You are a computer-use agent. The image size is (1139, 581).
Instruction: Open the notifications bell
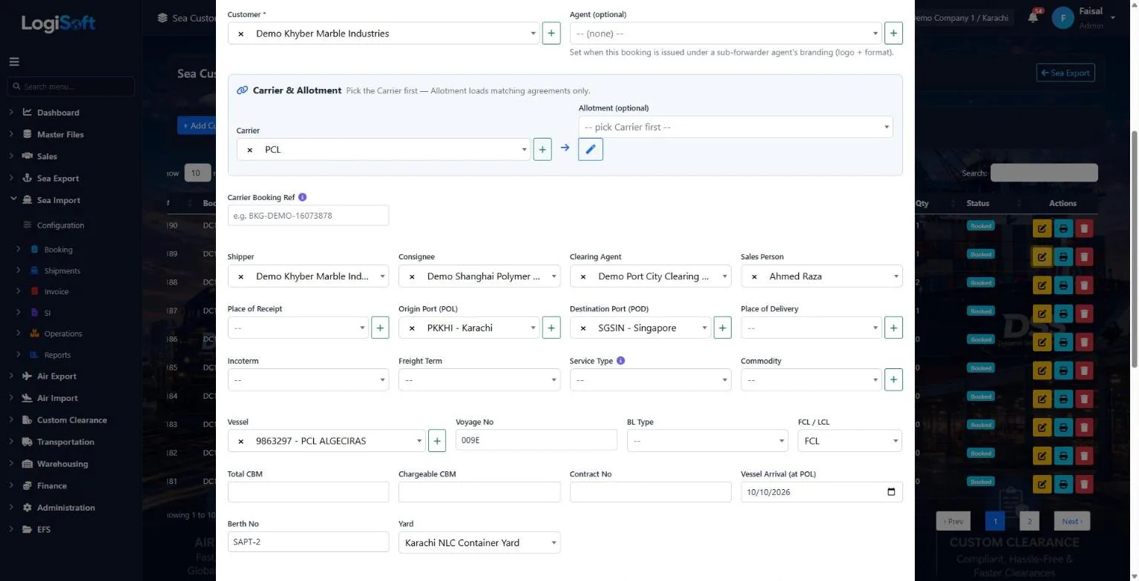point(1033,17)
